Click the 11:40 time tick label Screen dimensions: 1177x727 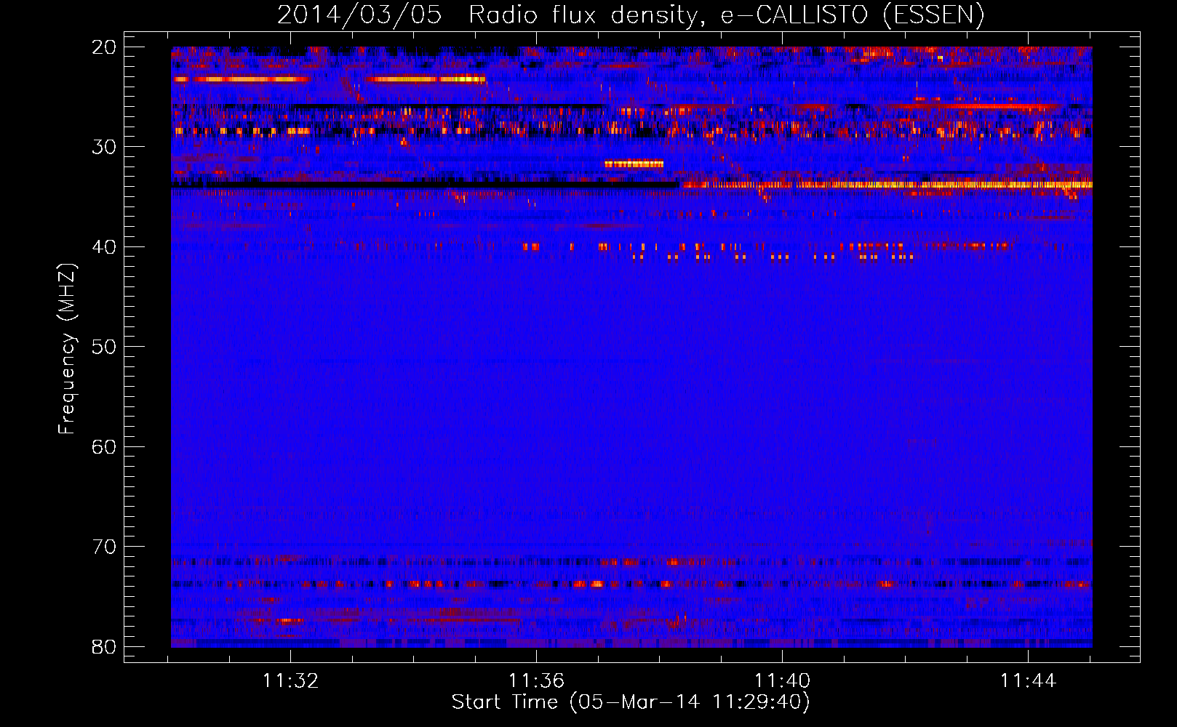coord(782,681)
